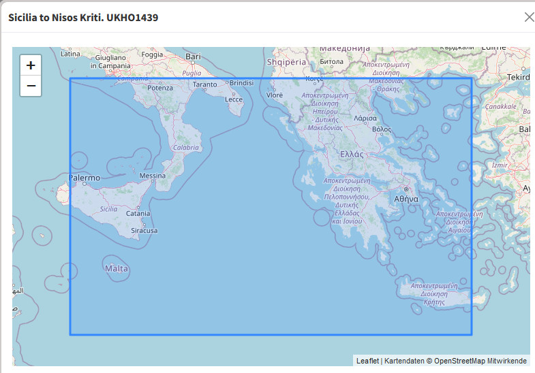This screenshot has height=373, width=535.
Task: Click the Messina city label
Action: (152, 176)
